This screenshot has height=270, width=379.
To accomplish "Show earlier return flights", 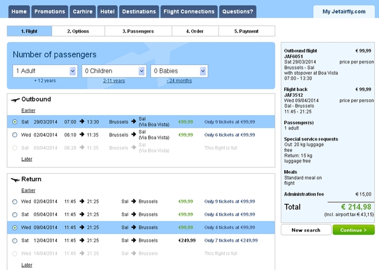I will 28,190.
